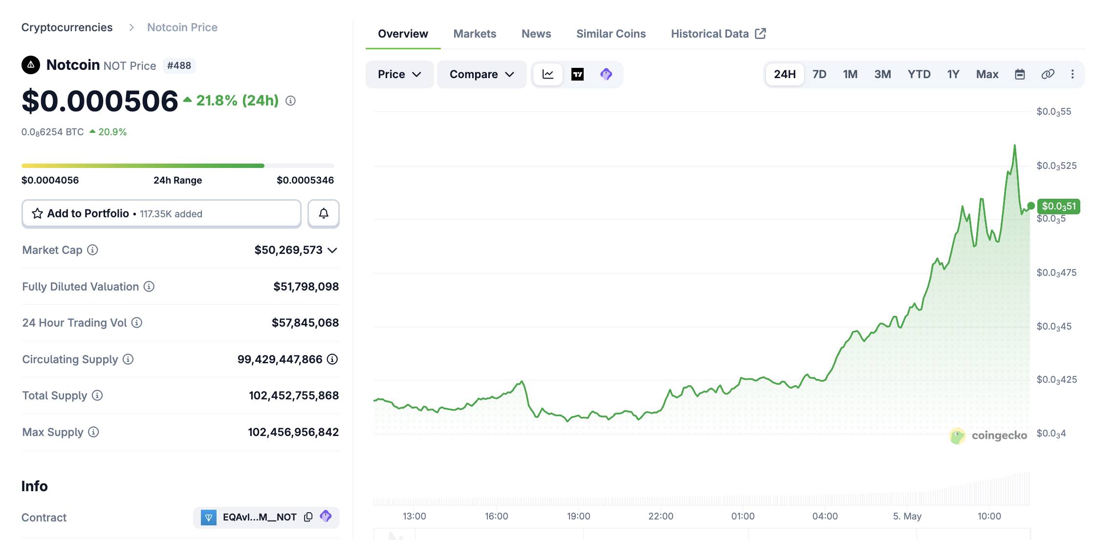
Task: Open the Compare dropdown
Action: tap(481, 74)
